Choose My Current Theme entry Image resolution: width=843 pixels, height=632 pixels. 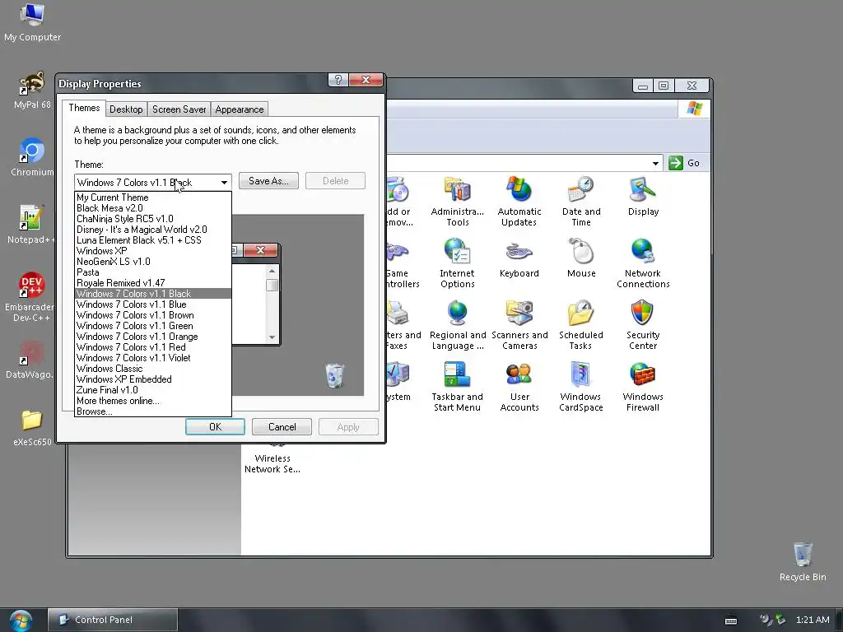[x=152, y=197]
